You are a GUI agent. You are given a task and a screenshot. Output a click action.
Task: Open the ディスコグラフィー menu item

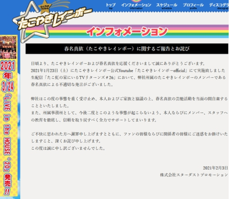click(219, 5)
